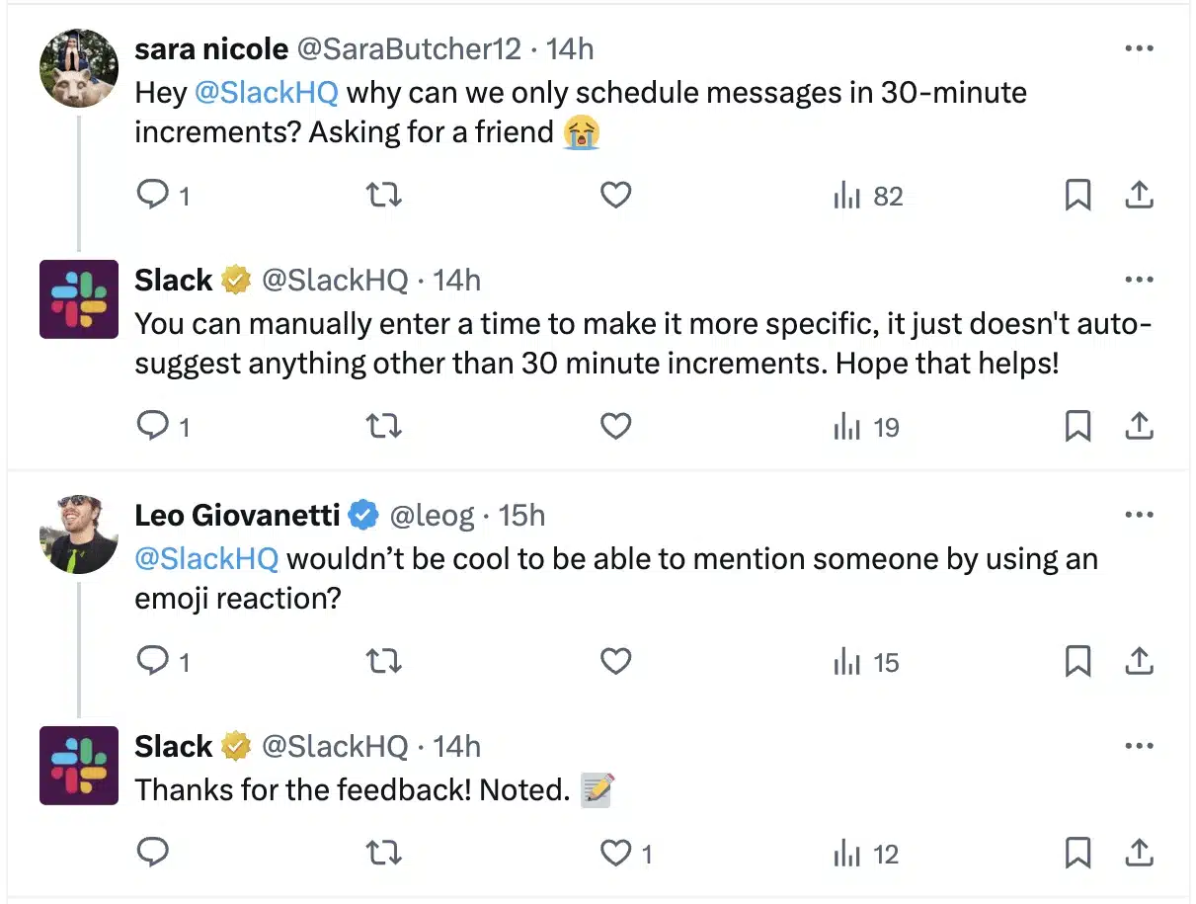This screenshot has height=904, width=1196.
Task: Open Slack's profile via the Slack logo avatar
Action: pyautogui.click(x=78, y=299)
